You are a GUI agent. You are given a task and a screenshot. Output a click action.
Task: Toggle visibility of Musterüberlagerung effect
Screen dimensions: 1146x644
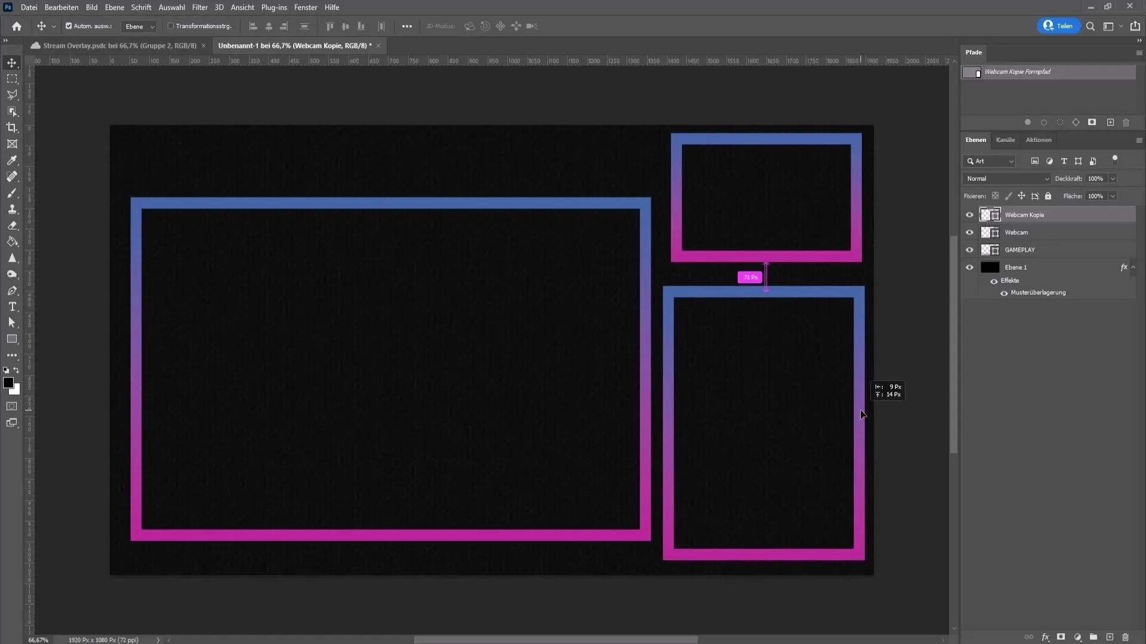(1004, 293)
